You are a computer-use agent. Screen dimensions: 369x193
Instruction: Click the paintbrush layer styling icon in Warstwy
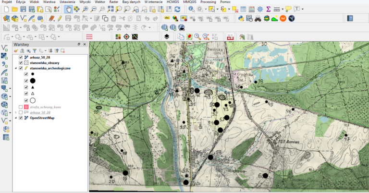16,51
